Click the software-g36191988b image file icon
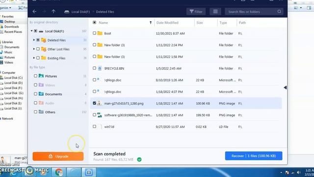The width and height of the screenshot is (314, 177). coord(100,115)
